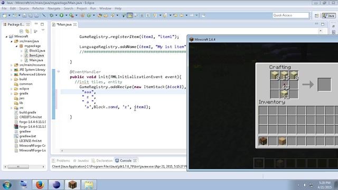
Task: Toggle Block Selection Mode toolbar button
Action: click(x=142, y=15)
